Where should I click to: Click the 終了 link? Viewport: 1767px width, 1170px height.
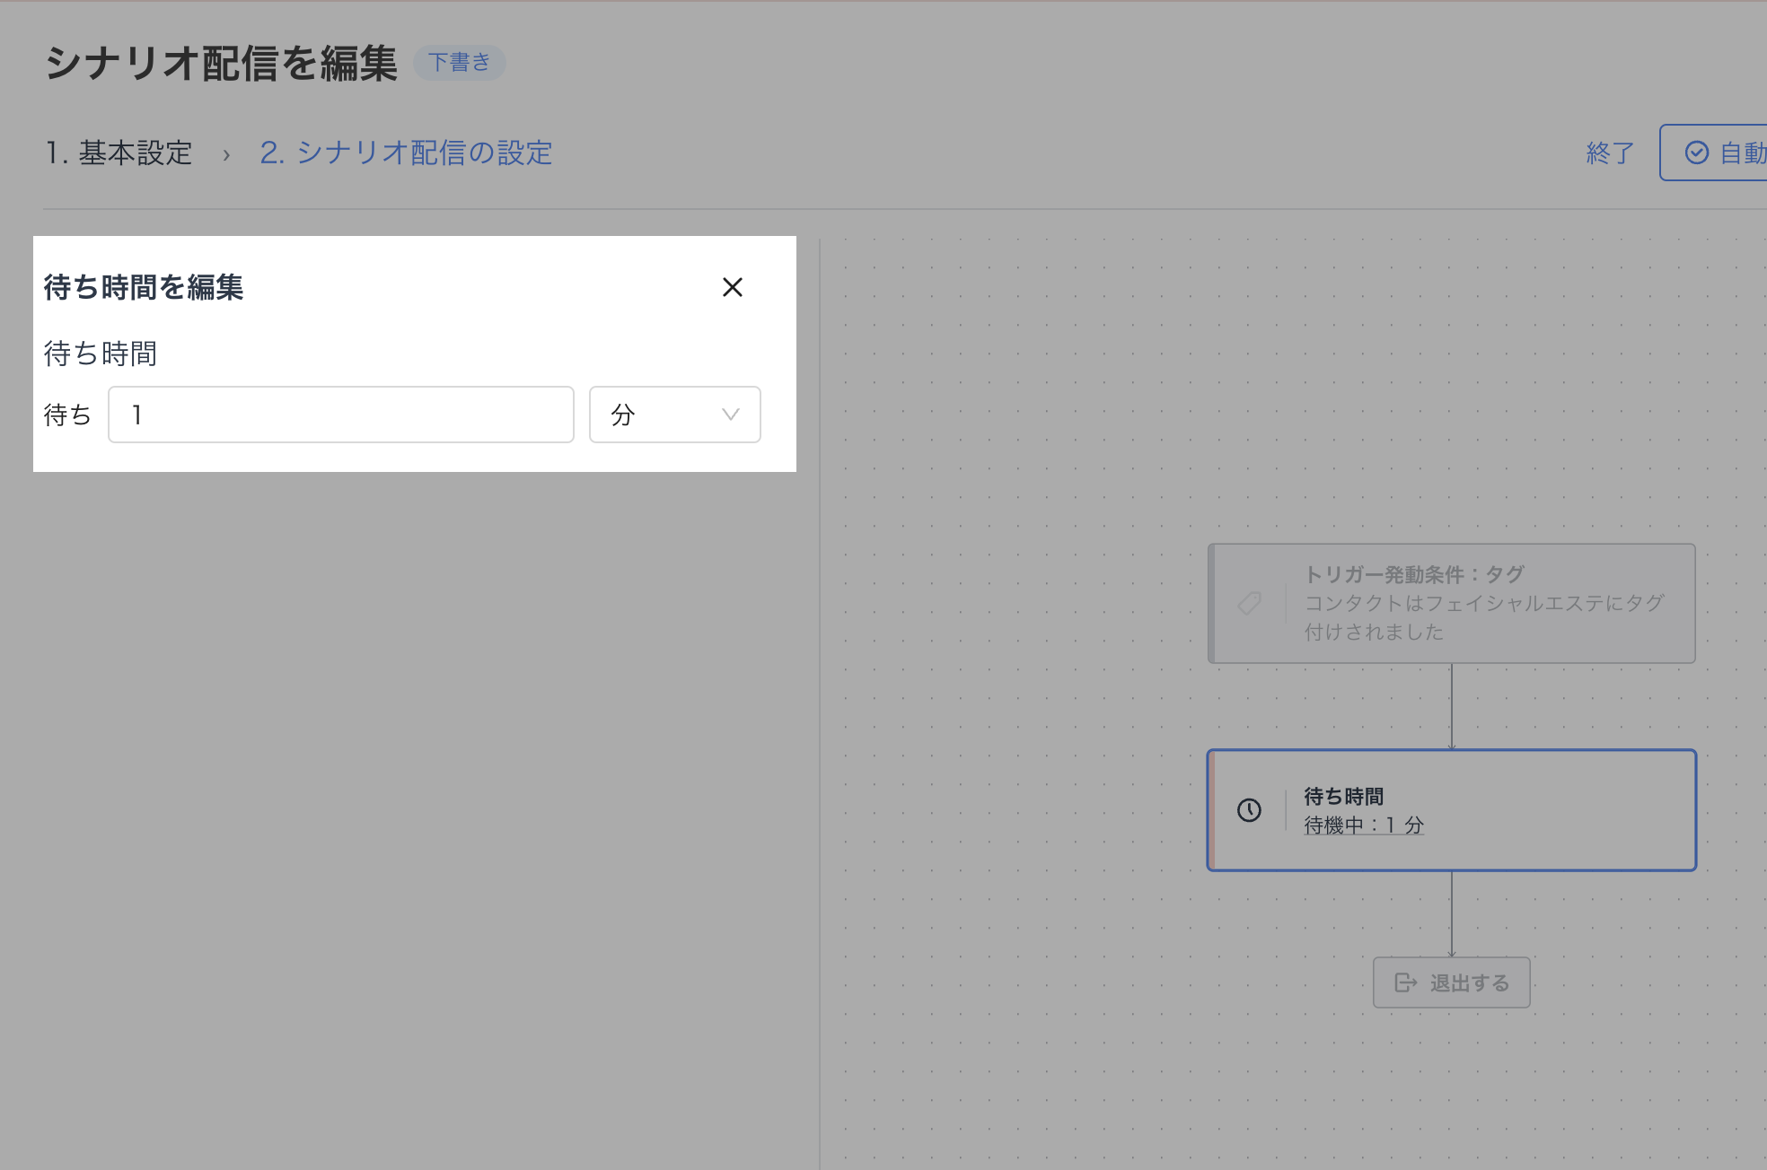[x=1609, y=153]
